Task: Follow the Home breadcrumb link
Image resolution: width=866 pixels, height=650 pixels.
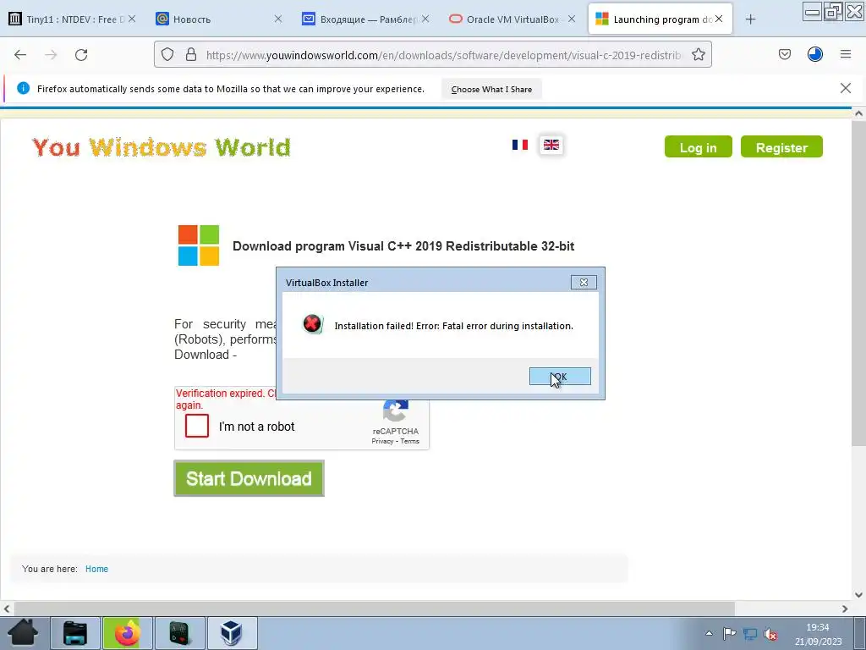Action: pos(96,569)
